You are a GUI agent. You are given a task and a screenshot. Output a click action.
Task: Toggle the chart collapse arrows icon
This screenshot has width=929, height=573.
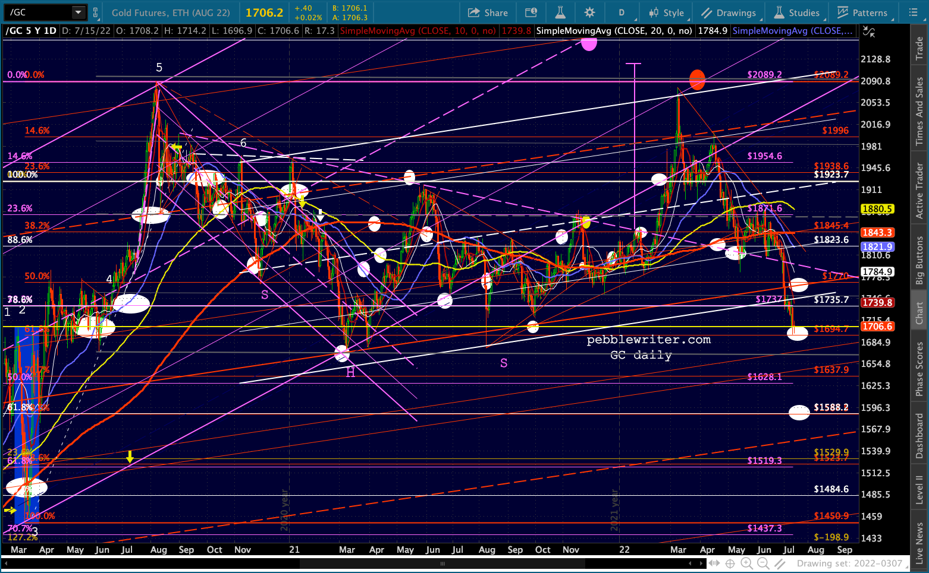[869, 33]
